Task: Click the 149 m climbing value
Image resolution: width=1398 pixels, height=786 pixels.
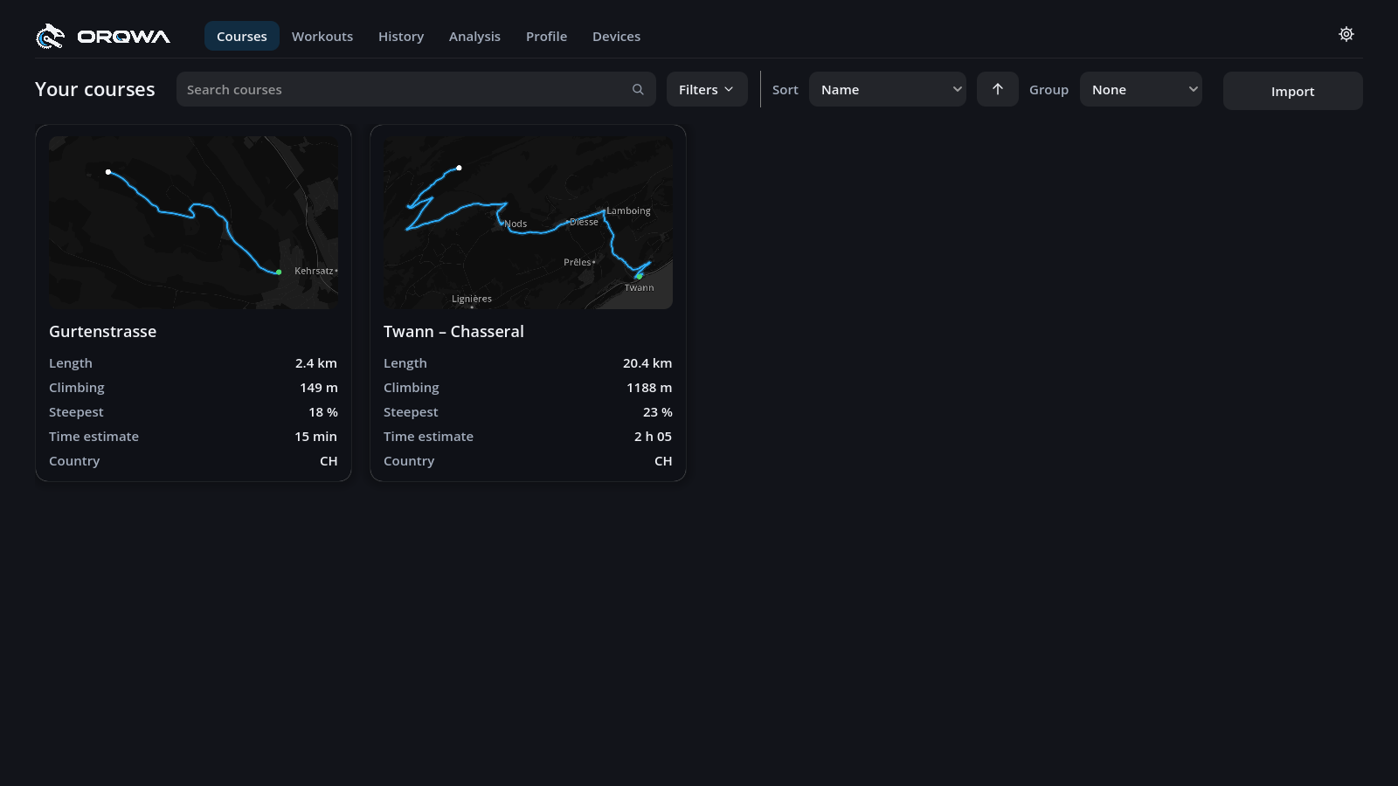Action: coord(319,388)
